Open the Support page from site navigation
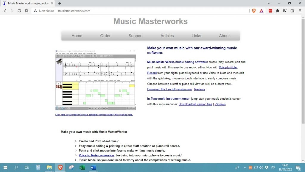 (x=135, y=36)
